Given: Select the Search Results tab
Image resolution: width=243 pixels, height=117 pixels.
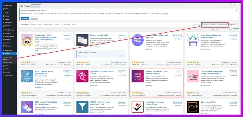Looking at the screenshot, I should pos(25,25).
